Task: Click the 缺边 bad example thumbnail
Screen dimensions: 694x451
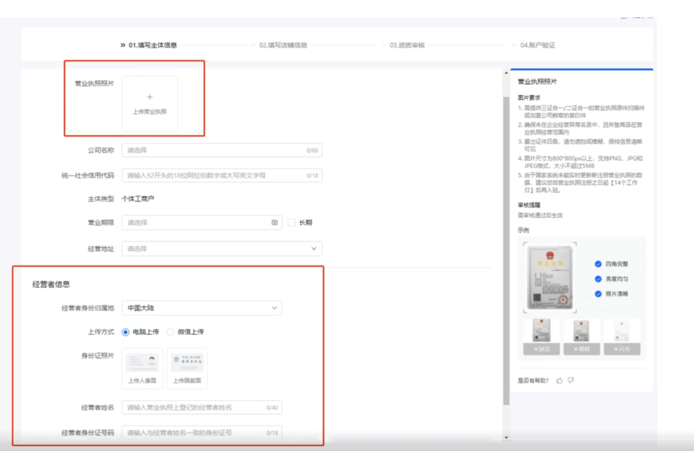Action: (541, 337)
